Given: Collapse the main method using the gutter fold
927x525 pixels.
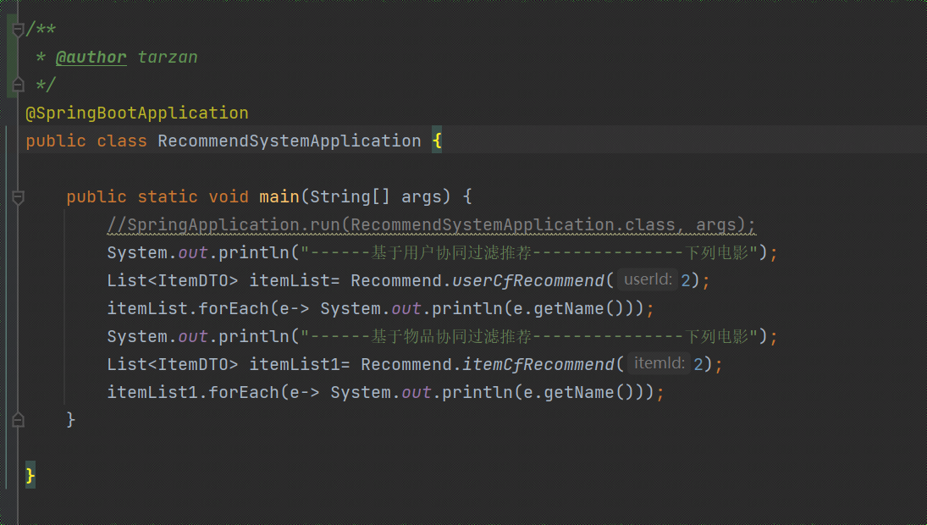Looking at the screenshot, I should [17, 197].
